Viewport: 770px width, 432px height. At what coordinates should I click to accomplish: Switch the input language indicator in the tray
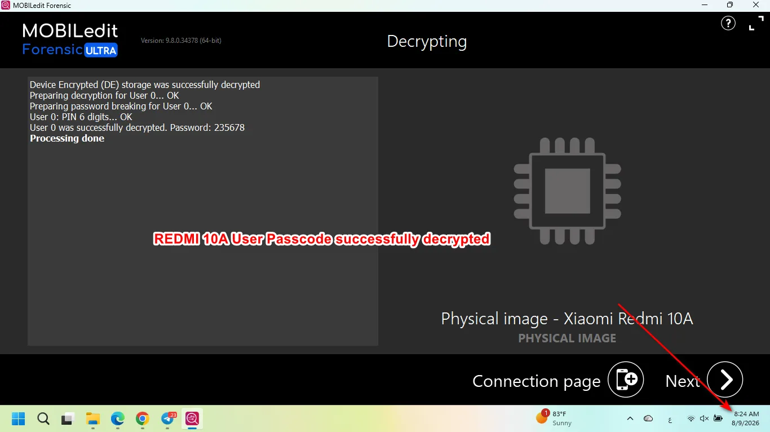tap(670, 419)
